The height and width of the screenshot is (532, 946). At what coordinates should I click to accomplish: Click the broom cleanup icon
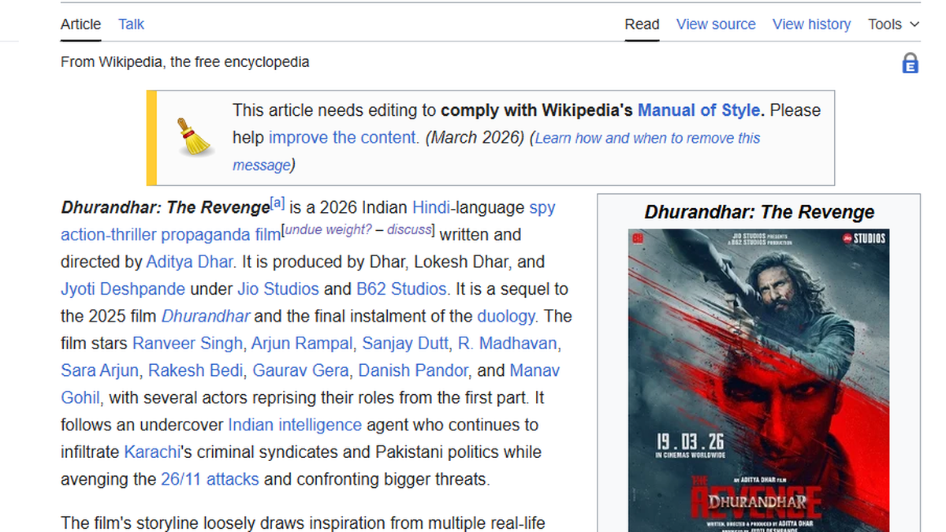(192, 137)
